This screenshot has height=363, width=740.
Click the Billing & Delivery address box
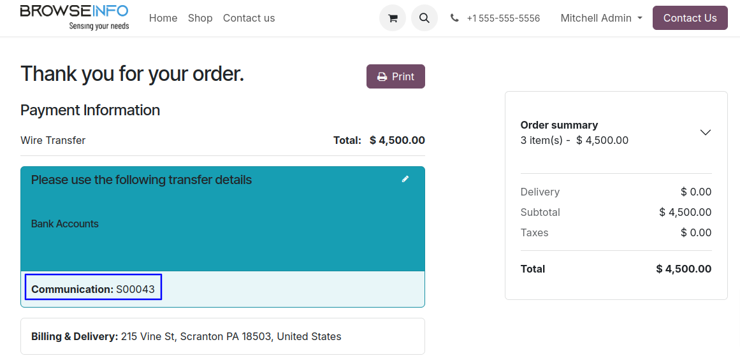click(x=222, y=336)
